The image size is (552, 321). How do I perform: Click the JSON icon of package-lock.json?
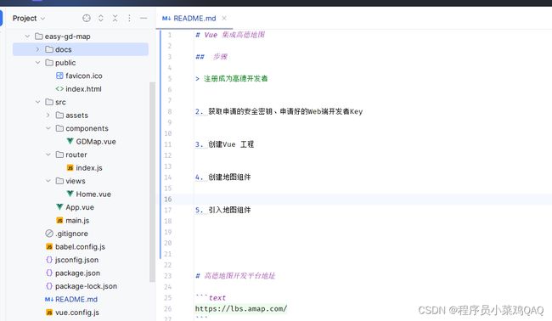click(49, 286)
